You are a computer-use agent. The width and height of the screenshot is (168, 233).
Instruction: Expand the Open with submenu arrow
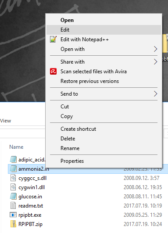[155, 49]
